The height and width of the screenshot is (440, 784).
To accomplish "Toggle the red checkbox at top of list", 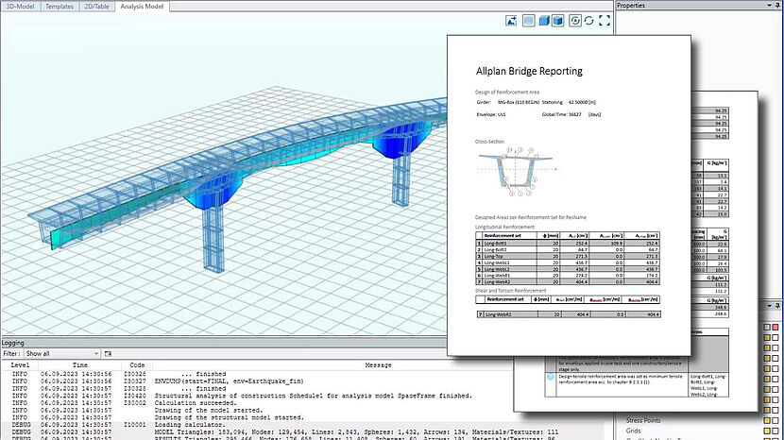I will 775,327.
